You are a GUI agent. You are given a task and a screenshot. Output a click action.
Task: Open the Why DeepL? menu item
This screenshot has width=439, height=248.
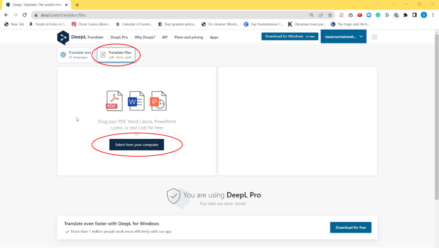(145, 37)
